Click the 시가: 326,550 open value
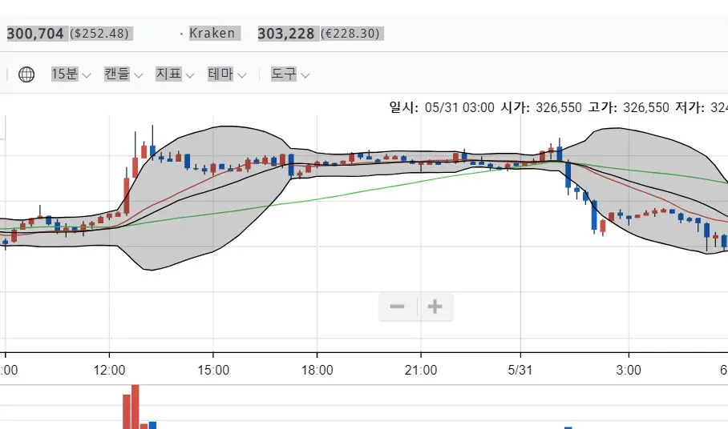The width and height of the screenshot is (728, 429). pyautogui.click(x=541, y=108)
